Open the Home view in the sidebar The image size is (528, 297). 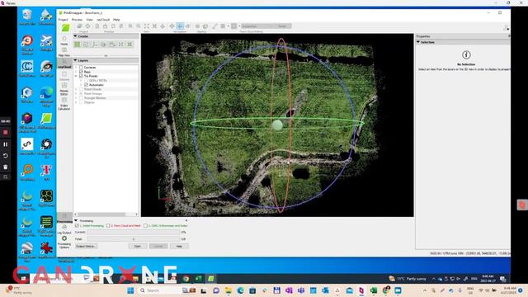(64, 40)
